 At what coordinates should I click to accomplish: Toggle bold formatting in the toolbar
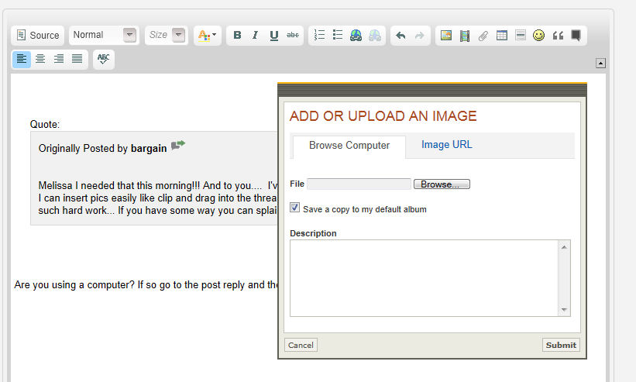point(237,35)
